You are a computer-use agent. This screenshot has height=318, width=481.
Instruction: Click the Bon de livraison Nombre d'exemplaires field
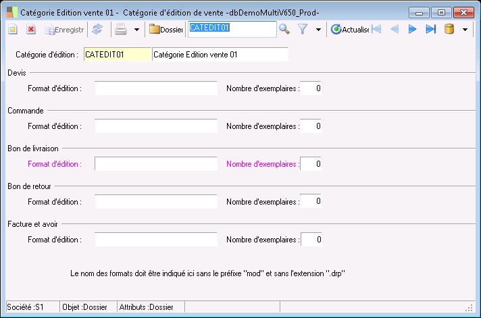[x=311, y=164]
